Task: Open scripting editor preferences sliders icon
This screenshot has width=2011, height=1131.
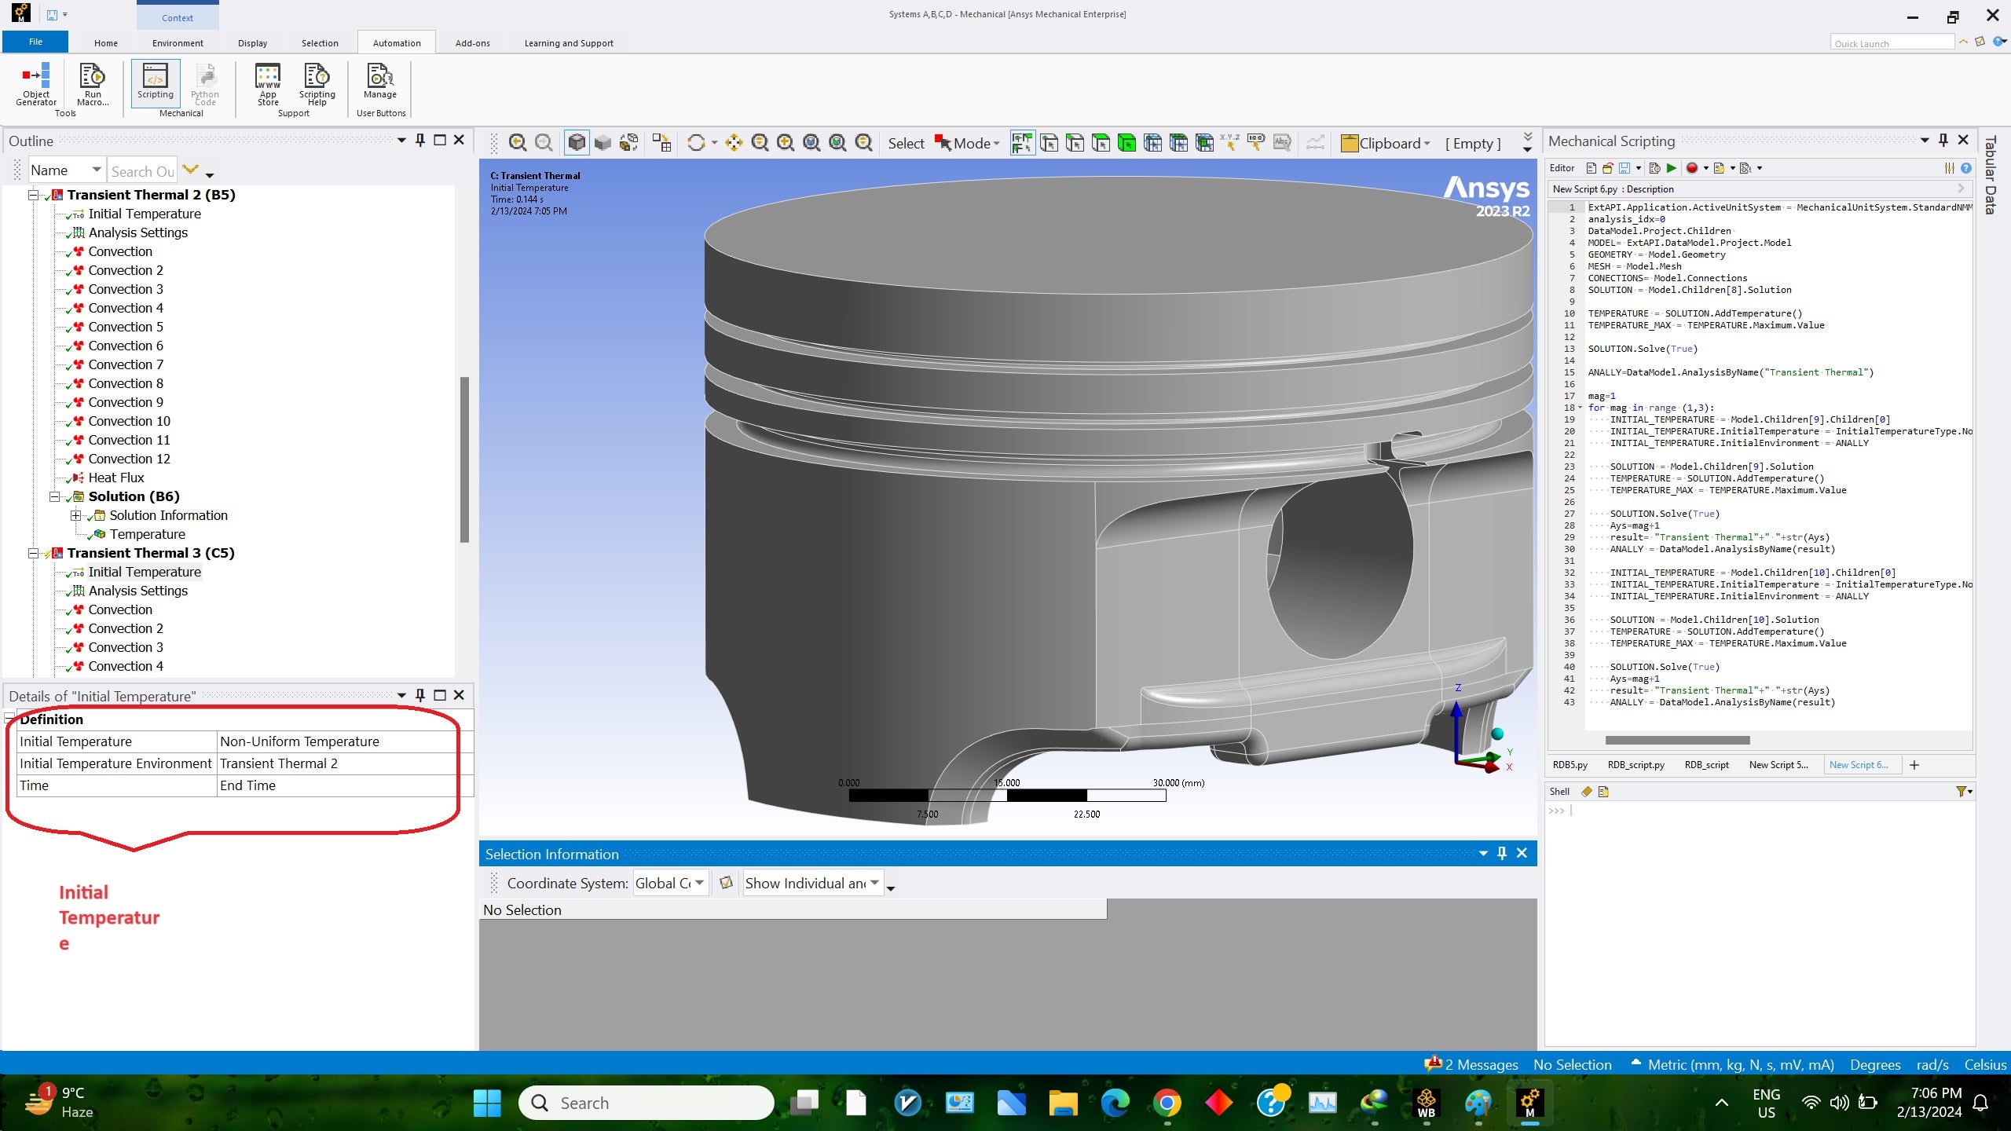Action: coord(1950,167)
